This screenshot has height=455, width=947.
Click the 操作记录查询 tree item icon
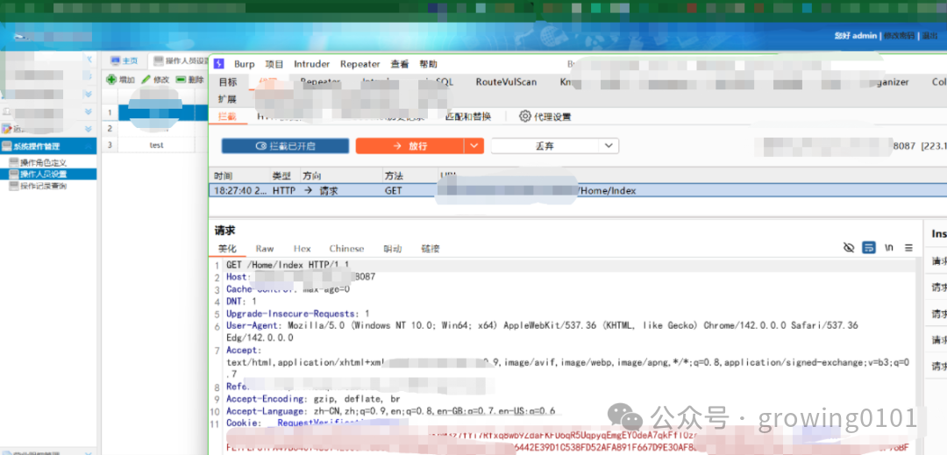point(14,186)
